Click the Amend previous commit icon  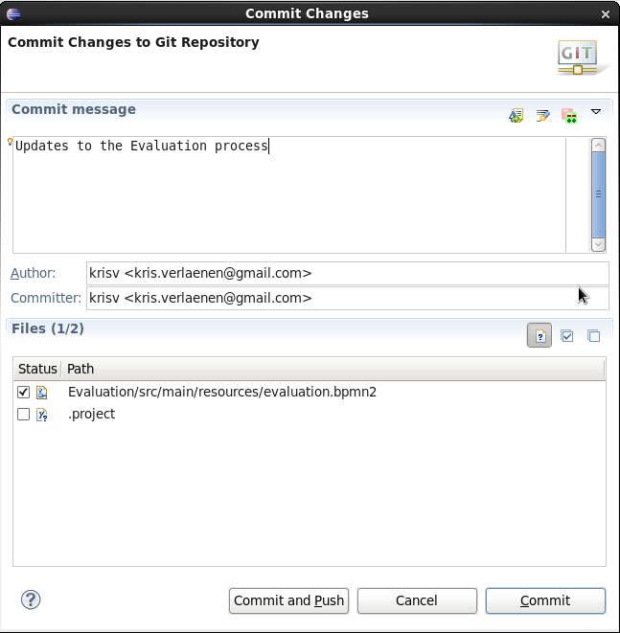point(517,116)
